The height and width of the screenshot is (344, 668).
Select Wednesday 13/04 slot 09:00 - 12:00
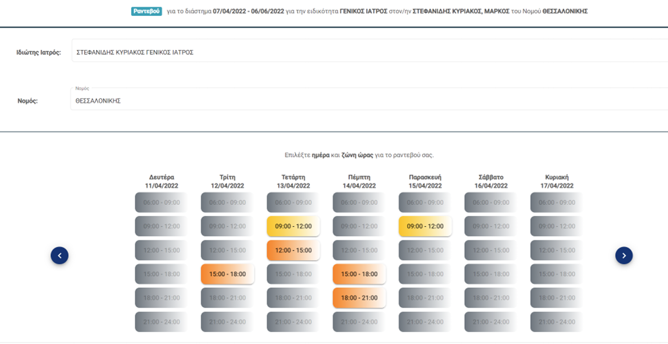click(x=293, y=226)
